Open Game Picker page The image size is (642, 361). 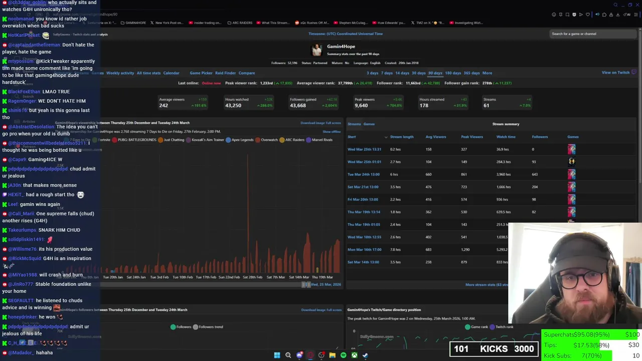click(x=201, y=73)
